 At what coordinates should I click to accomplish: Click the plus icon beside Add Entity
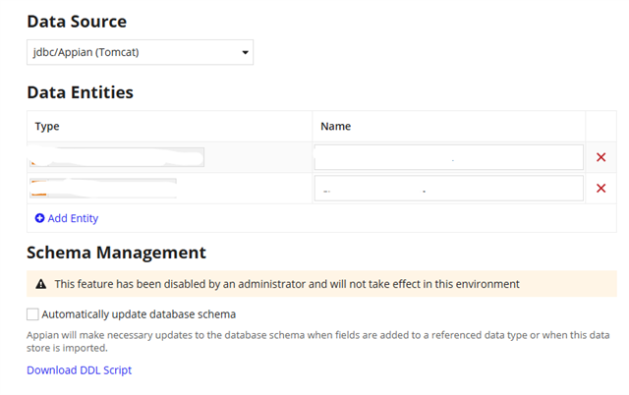(39, 218)
